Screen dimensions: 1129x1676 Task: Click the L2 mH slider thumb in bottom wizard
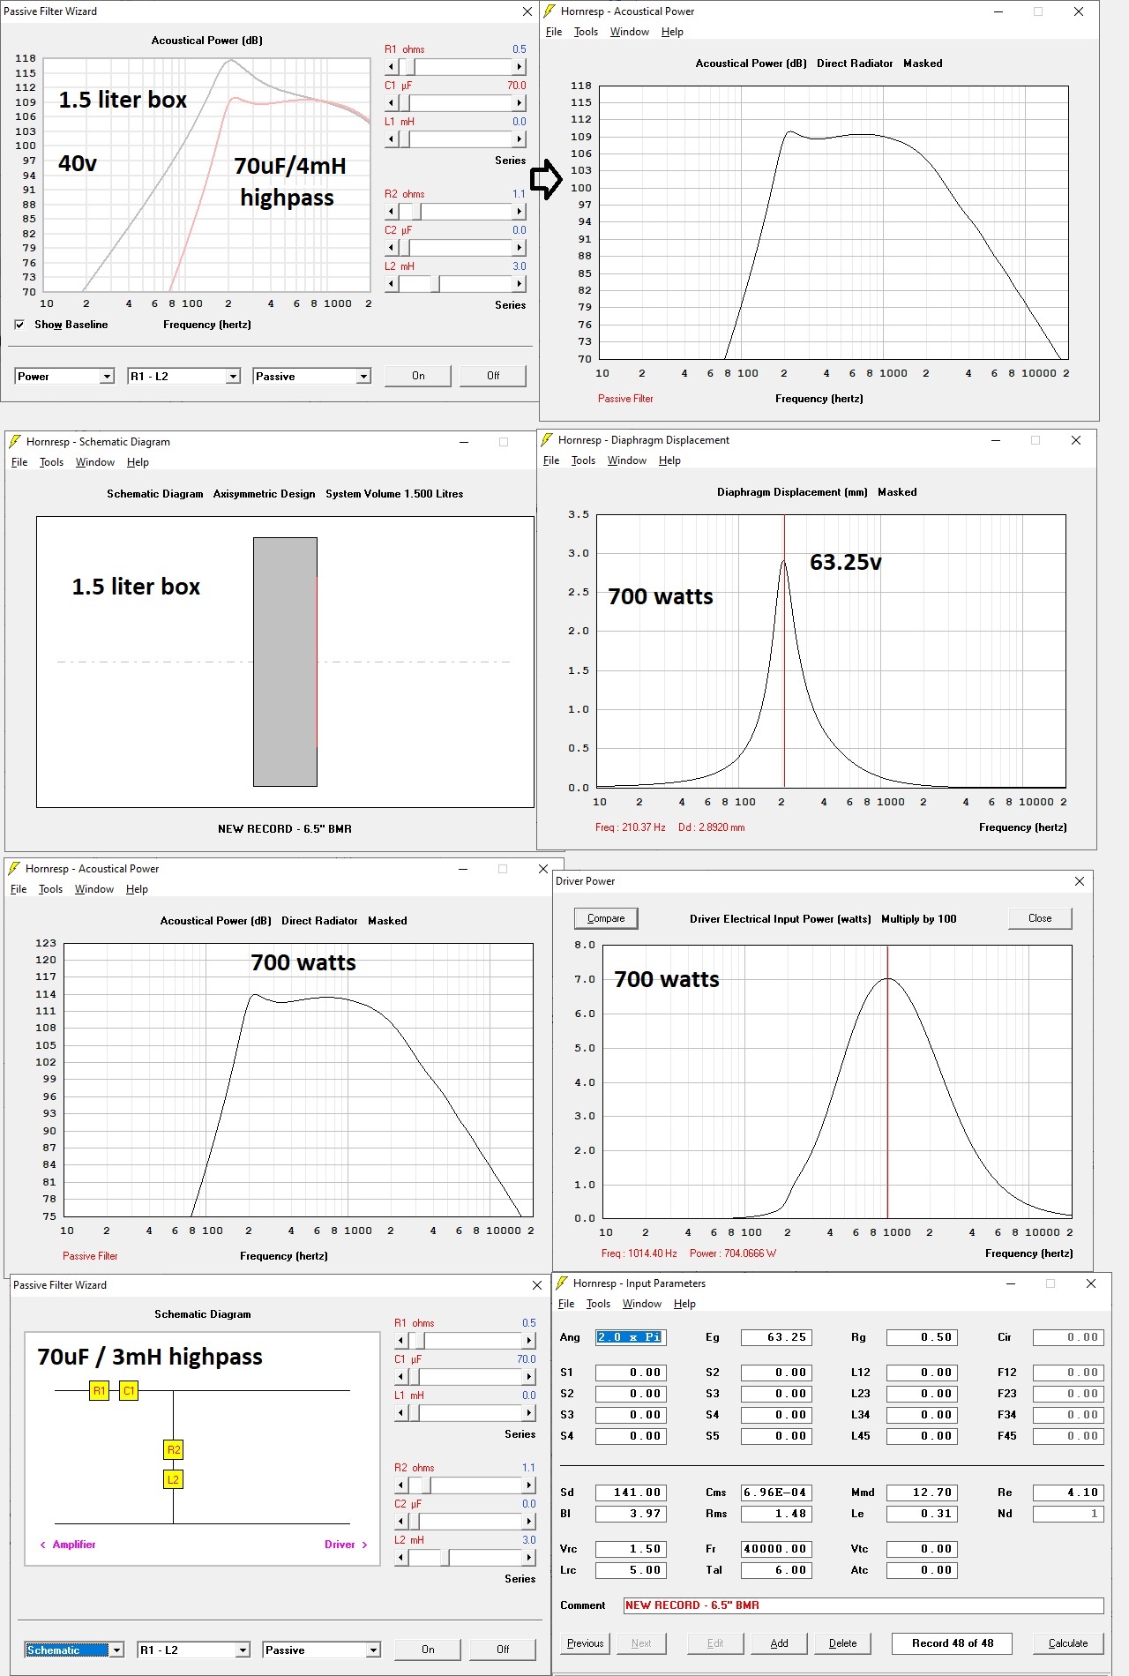[445, 1558]
